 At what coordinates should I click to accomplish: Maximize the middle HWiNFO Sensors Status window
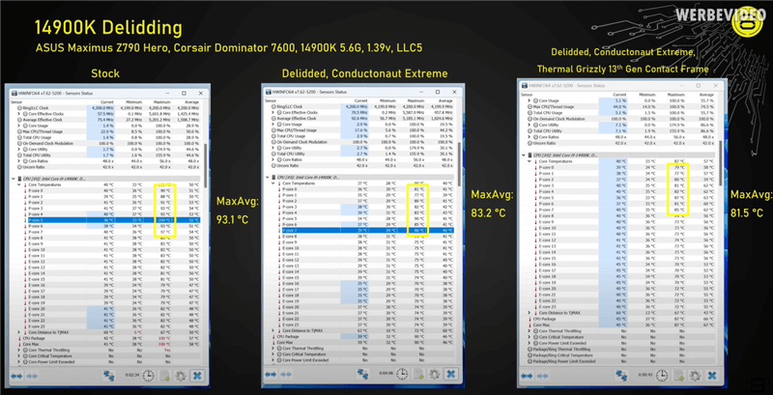coord(439,93)
